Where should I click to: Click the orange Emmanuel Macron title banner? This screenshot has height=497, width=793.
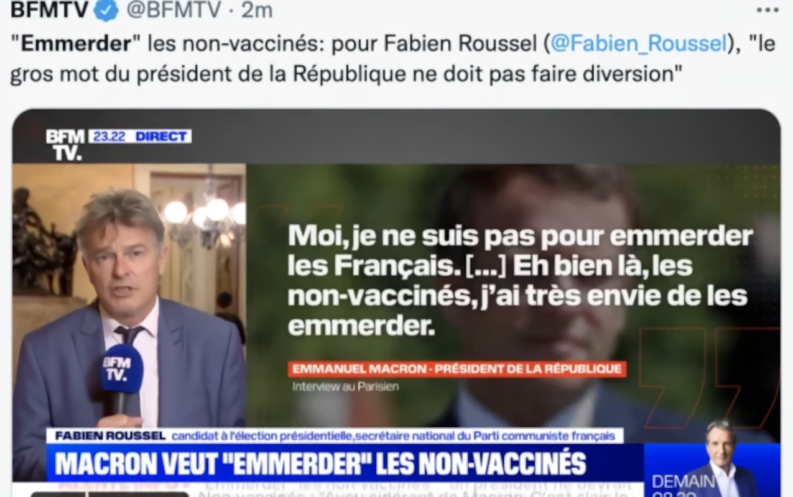pyautogui.click(x=457, y=369)
